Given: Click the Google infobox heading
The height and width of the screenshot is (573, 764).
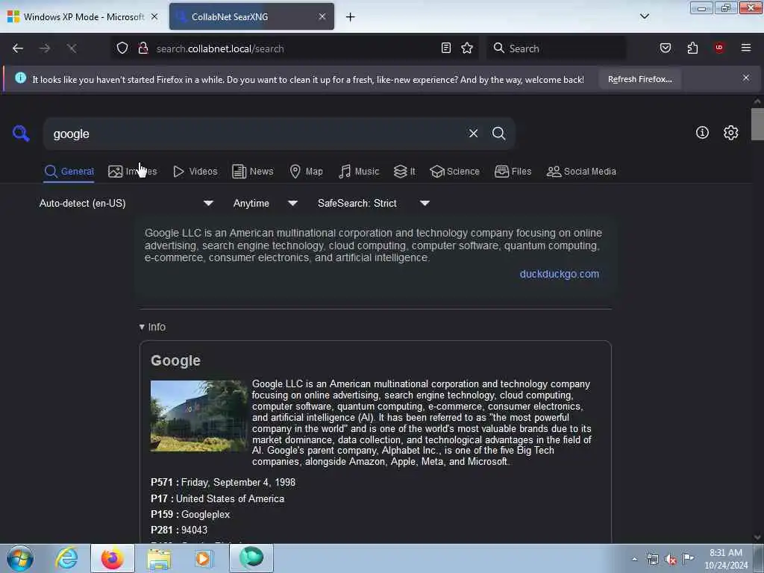Looking at the screenshot, I should [x=175, y=360].
